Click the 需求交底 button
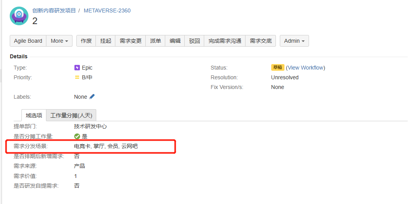The image size is (408, 204). click(261, 41)
